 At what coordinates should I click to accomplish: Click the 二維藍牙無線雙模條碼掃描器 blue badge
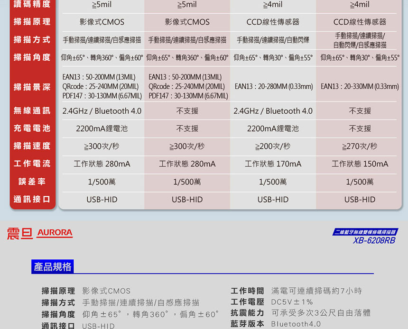(x=364, y=232)
